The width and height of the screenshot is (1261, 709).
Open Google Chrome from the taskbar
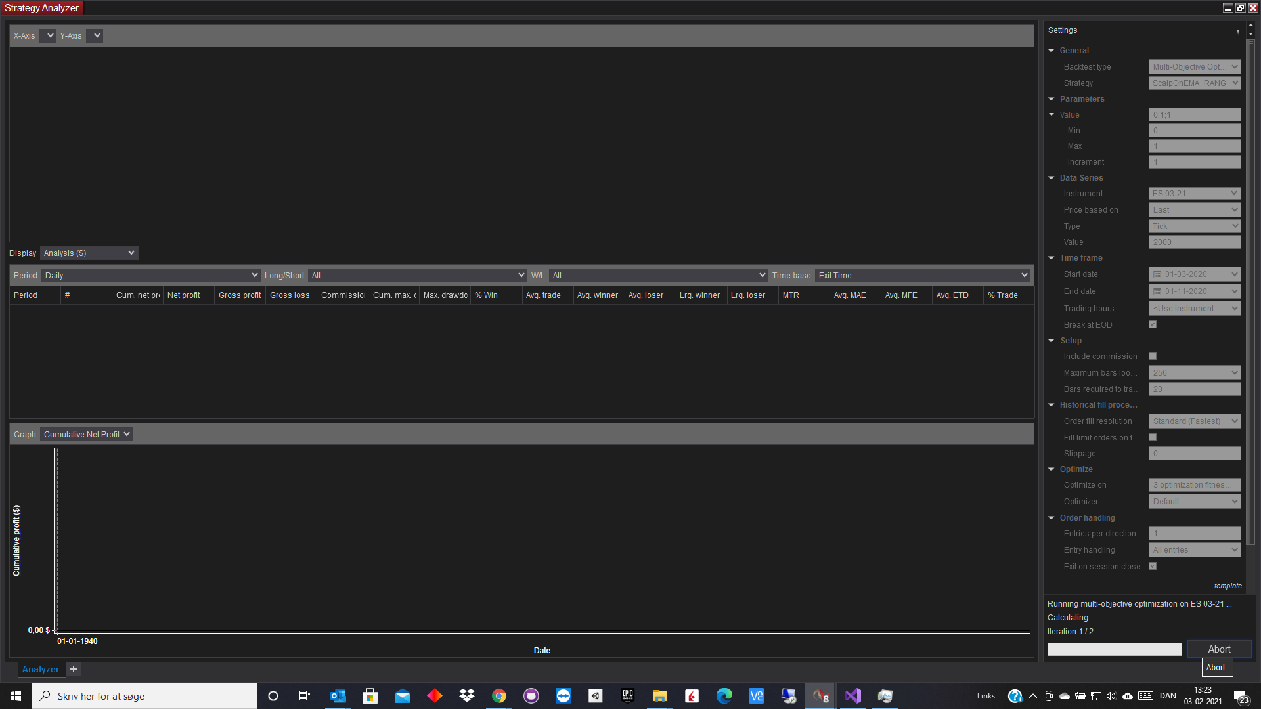click(x=499, y=696)
